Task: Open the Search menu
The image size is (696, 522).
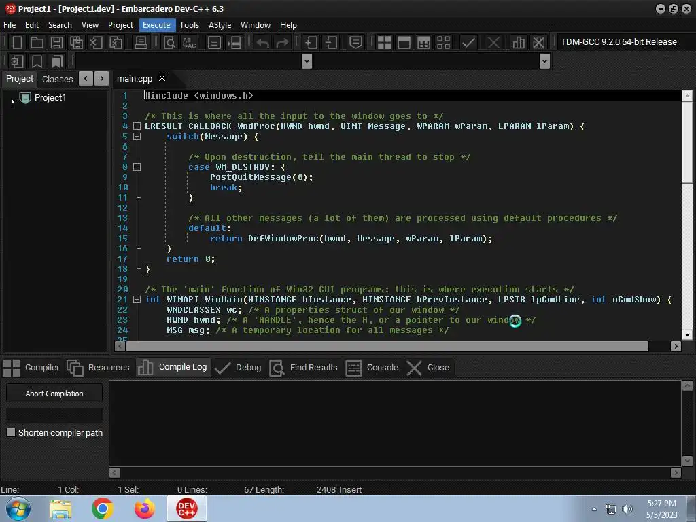Action: pos(60,25)
